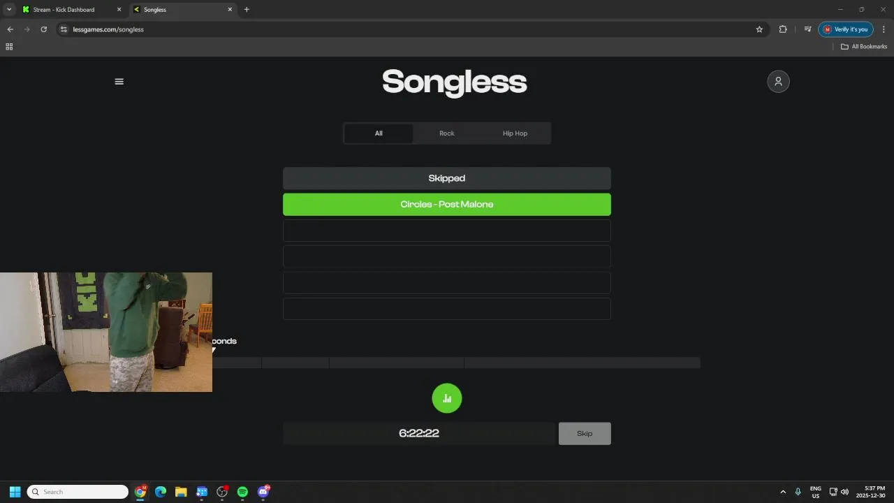
Task: Click the Verify it's you profile button
Action: 846,29
